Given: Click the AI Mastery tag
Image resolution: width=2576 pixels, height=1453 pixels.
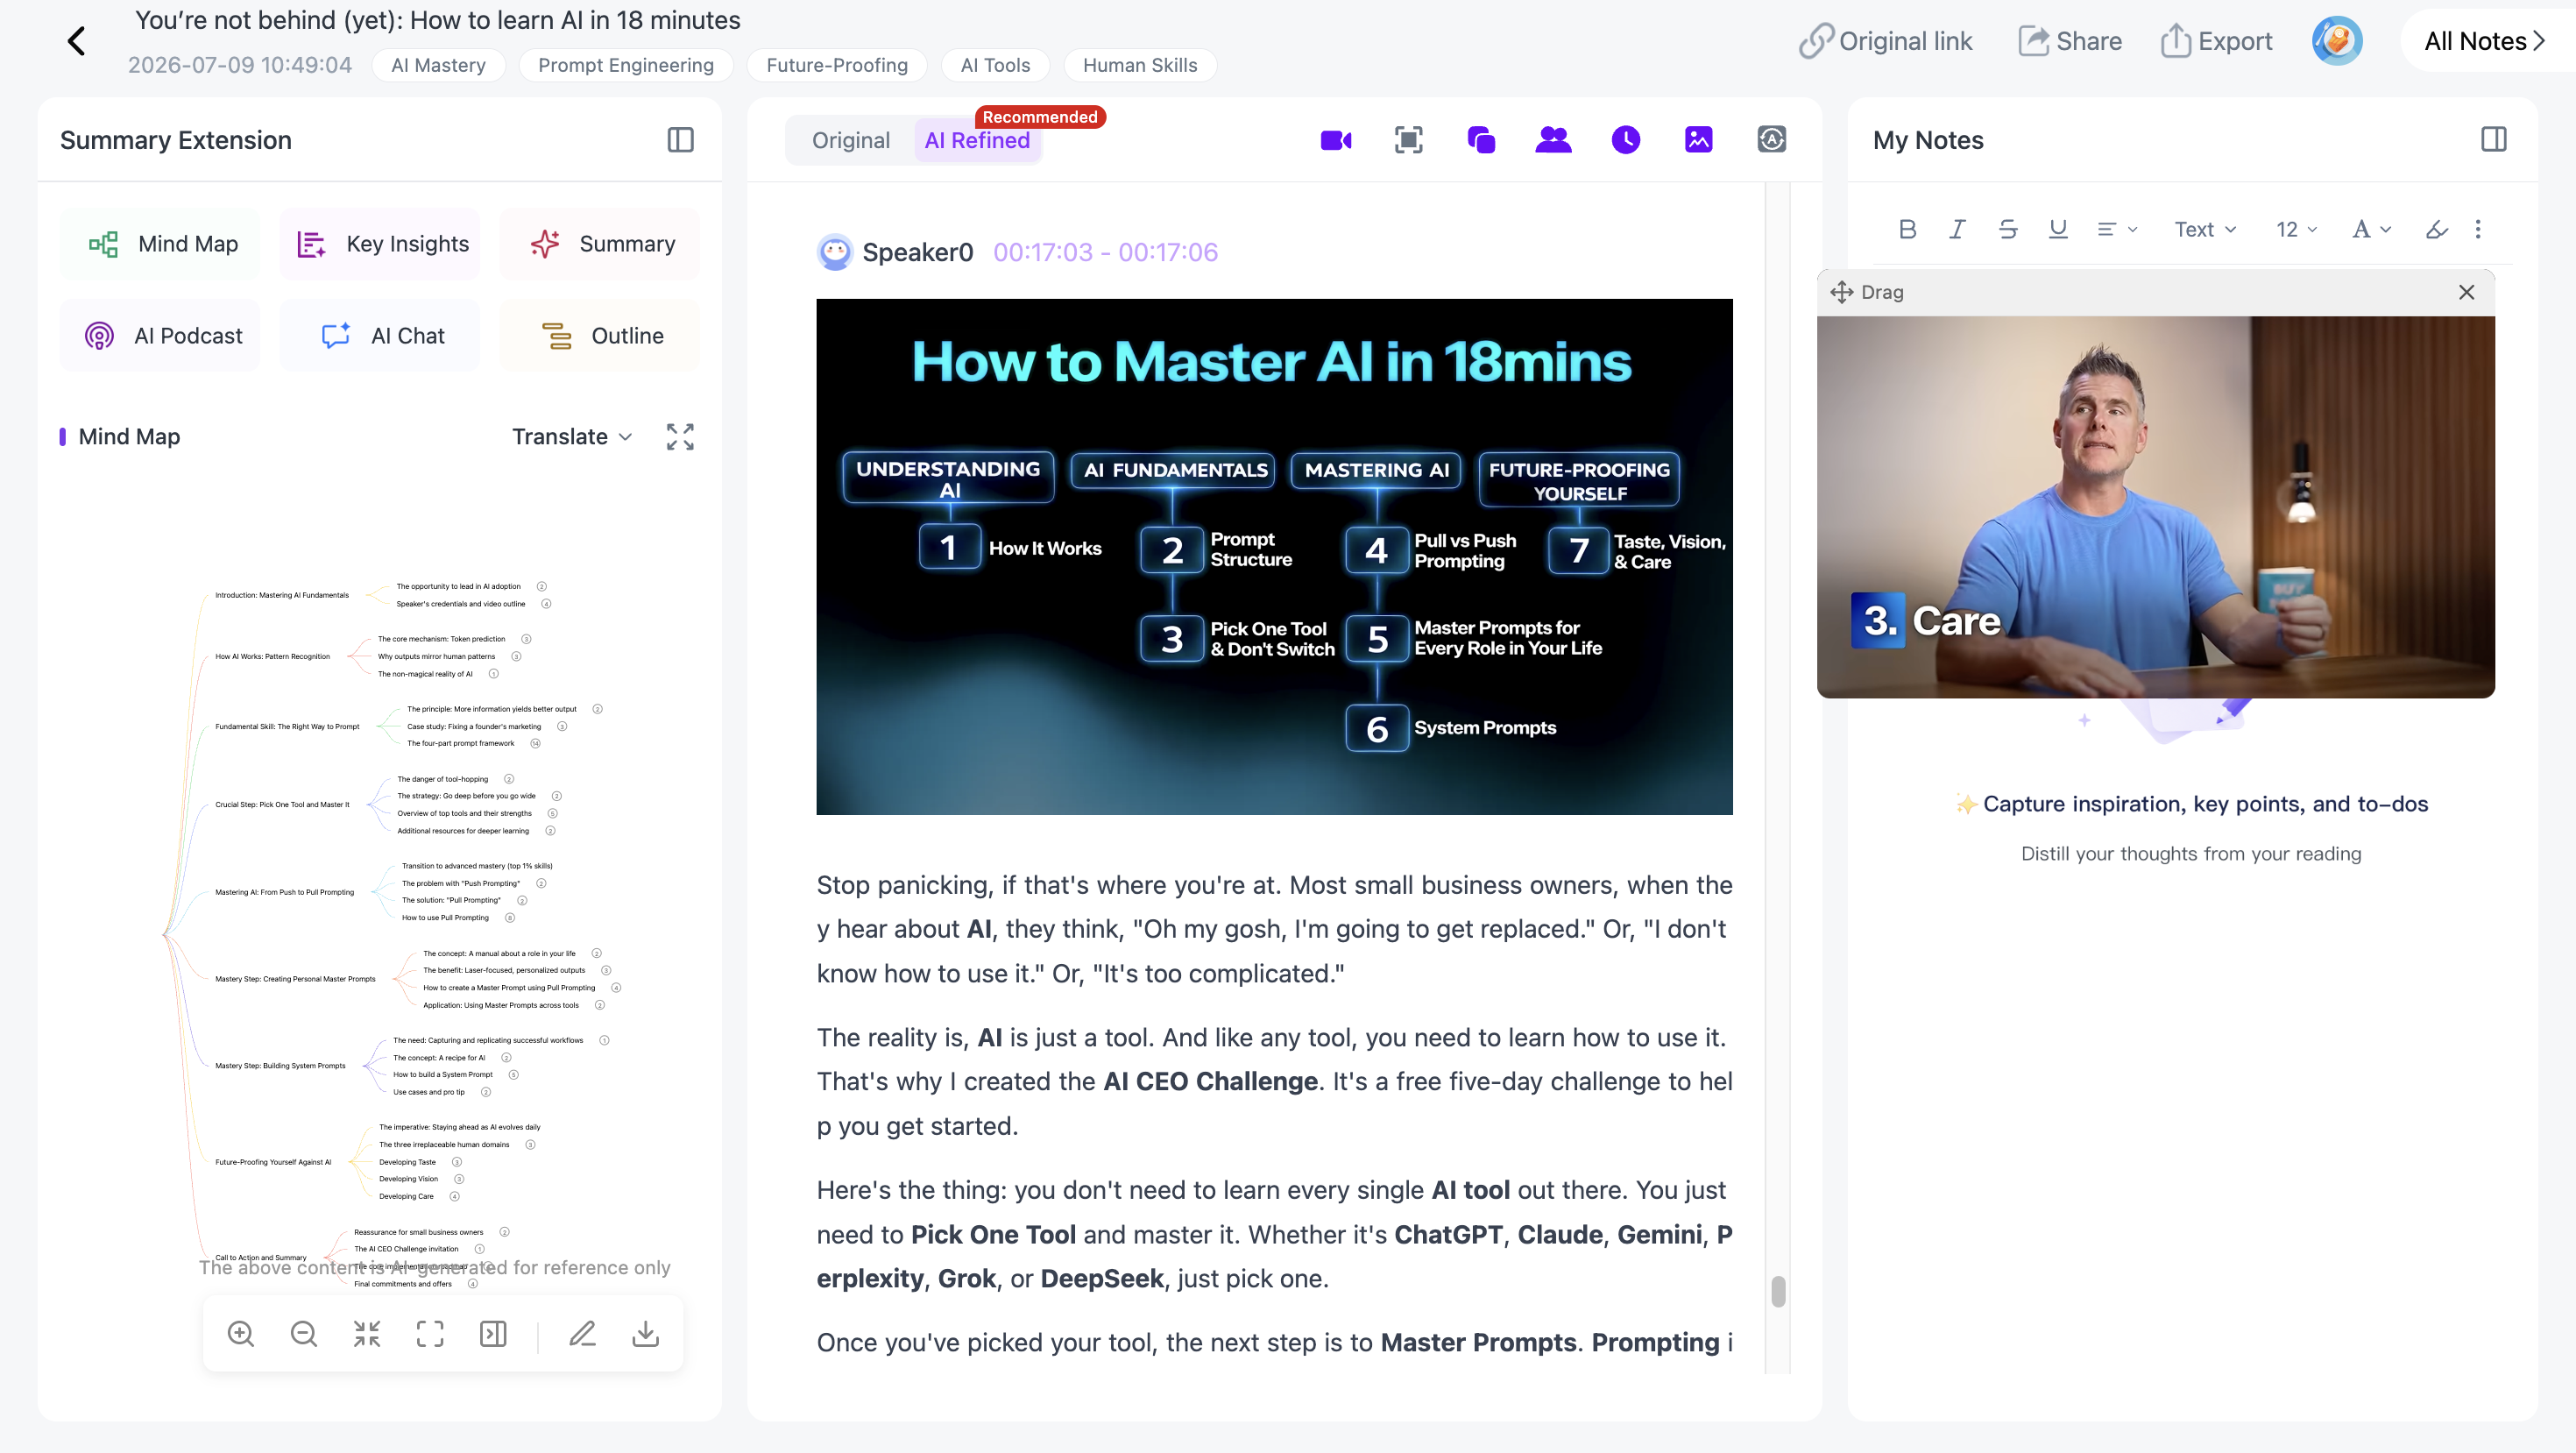Looking at the screenshot, I should point(438,65).
